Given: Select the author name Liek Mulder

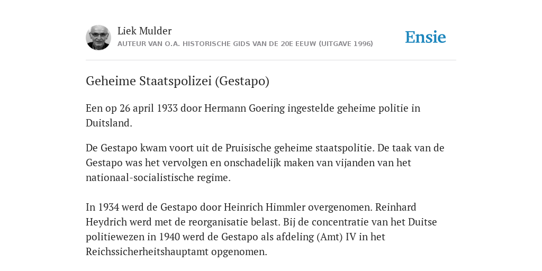Looking at the screenshot, I should [144, 31].
